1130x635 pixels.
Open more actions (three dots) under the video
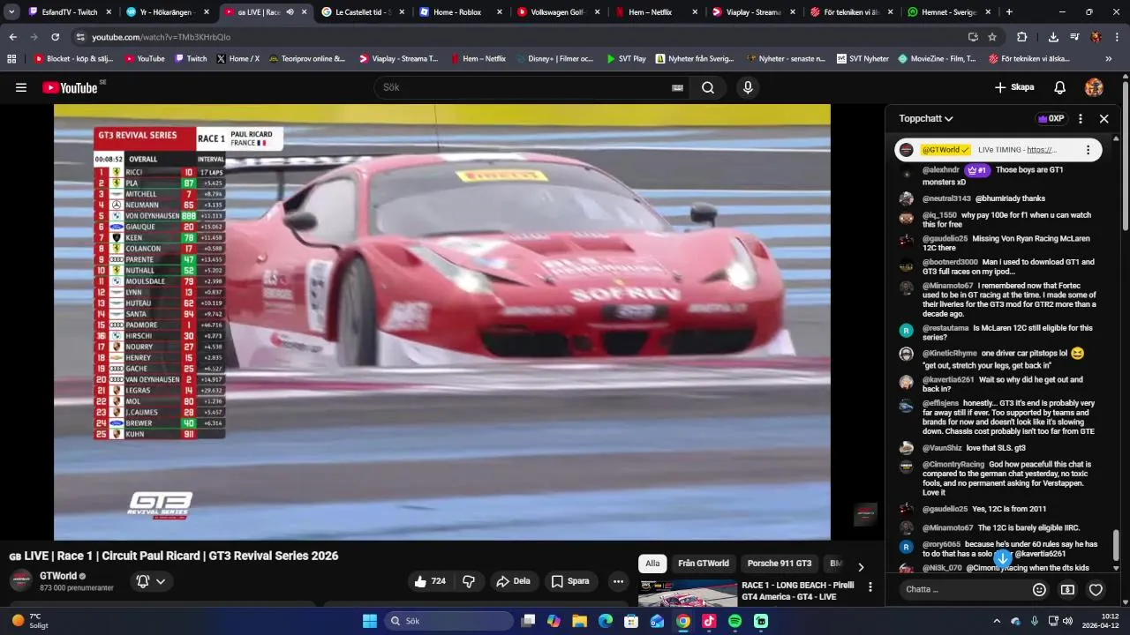tap(618, 581)
